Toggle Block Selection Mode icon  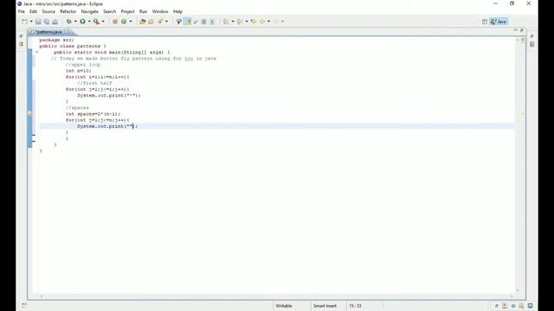coord(204,22)
